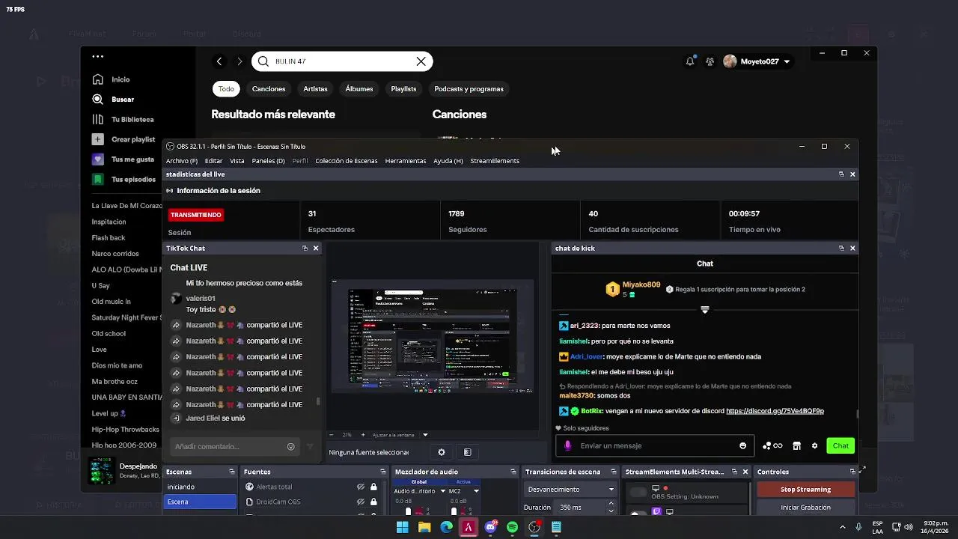The image size is (958, 539).
Task: Open Tus episodios bookmark icon
Action: pos(97,180)
